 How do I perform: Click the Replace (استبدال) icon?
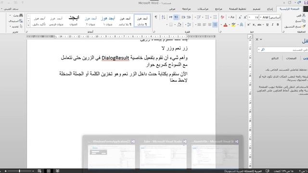[21, 21]
